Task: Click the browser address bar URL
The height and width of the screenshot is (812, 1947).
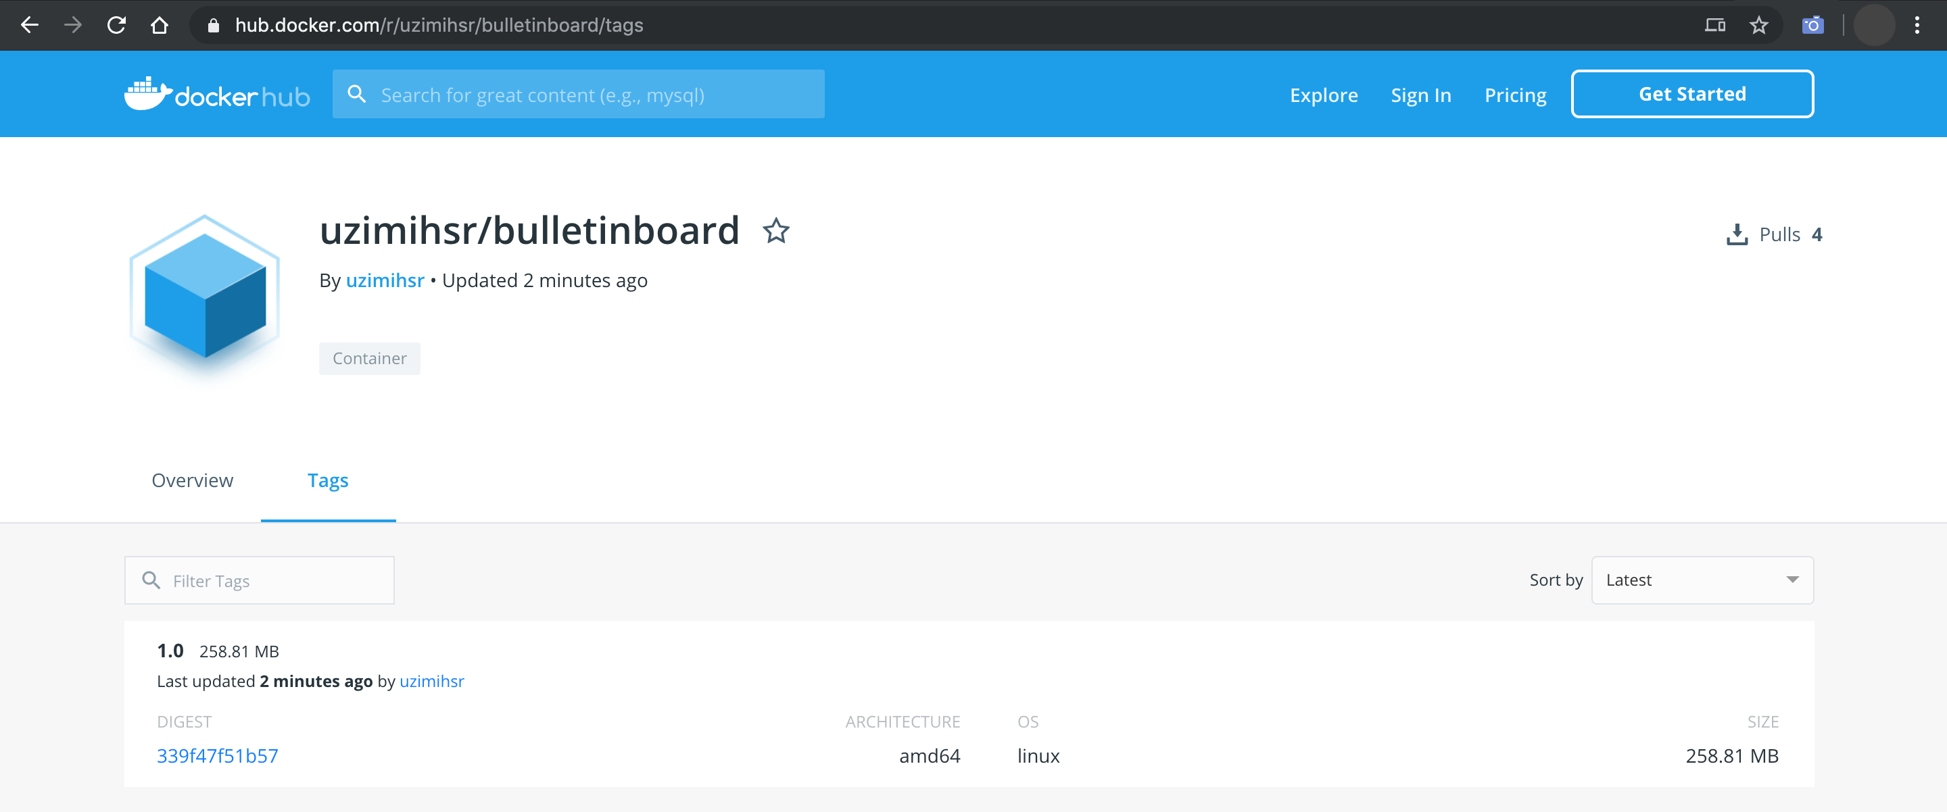Action: point(438,25)
